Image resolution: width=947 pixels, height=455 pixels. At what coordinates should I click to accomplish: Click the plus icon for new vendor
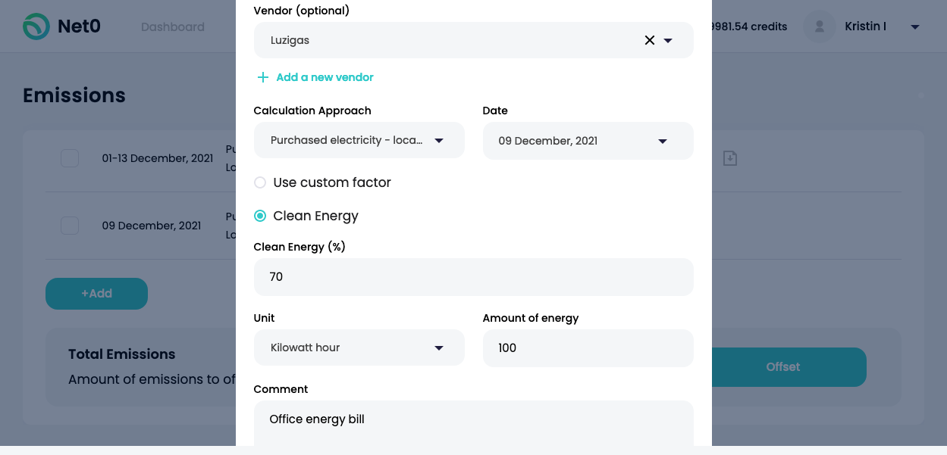(x=263, y=77)
